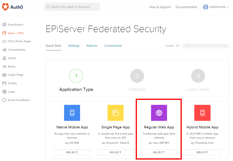This screenshot has width=233, height=161.
Task: Click the Client ID label
Action: [x=173, y=46]
